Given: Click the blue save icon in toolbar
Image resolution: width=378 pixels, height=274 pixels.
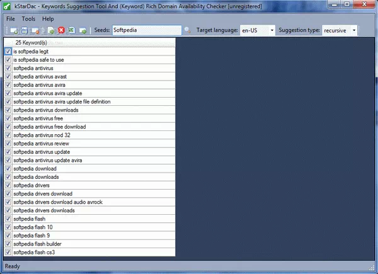Looking at the screenshot, I should point(24,30).
